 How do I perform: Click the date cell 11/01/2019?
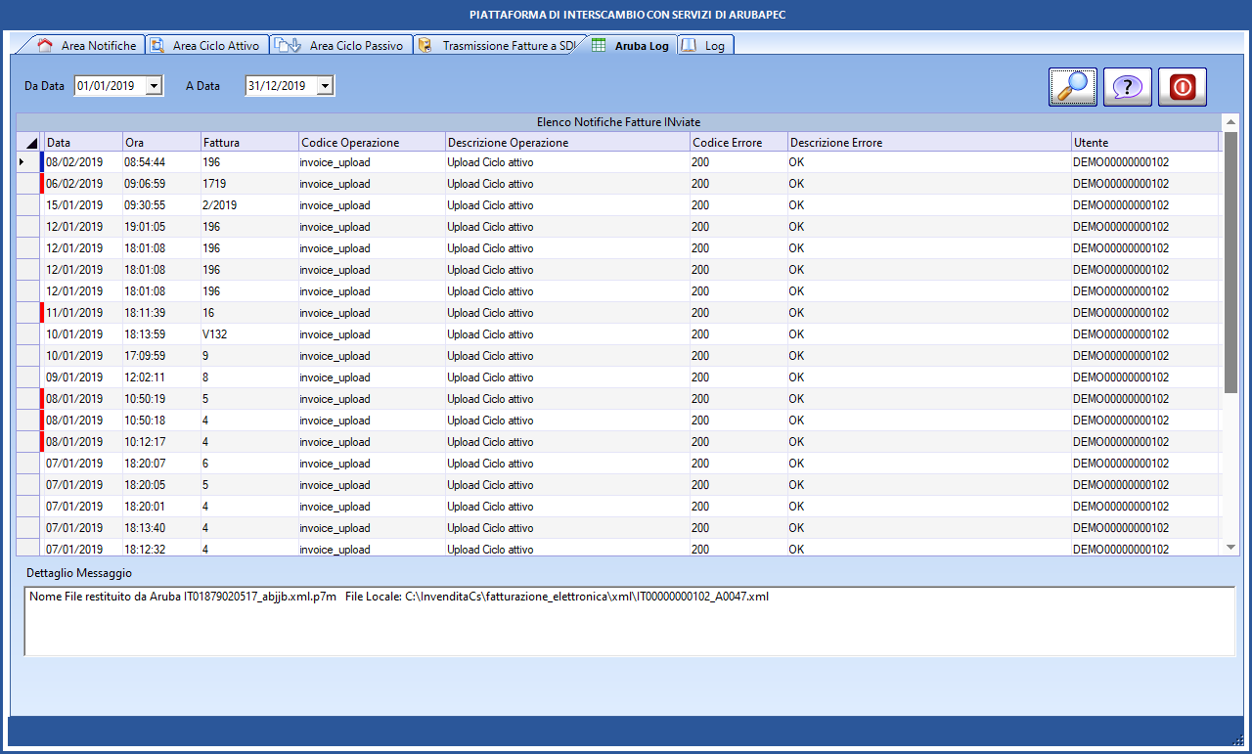(x=83, y=313)
